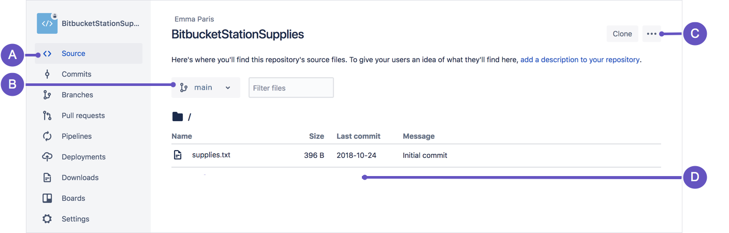The width and height of the screenshot is (729, 233).
Task: Click the Pull requests icon
Action: point(47,115)
